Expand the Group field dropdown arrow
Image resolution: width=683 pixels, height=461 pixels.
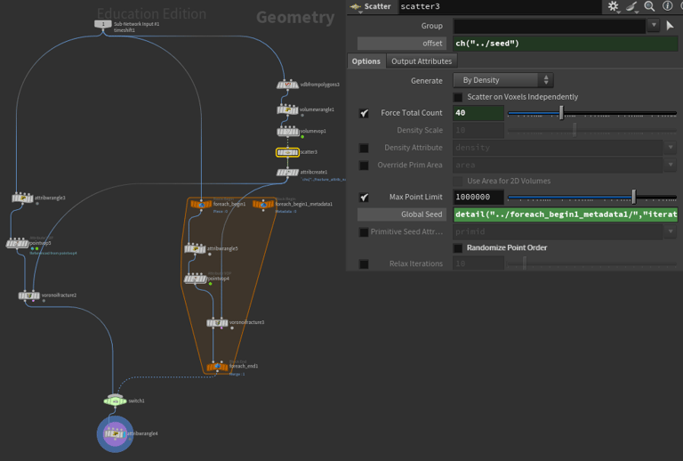[x=654, y=26]
